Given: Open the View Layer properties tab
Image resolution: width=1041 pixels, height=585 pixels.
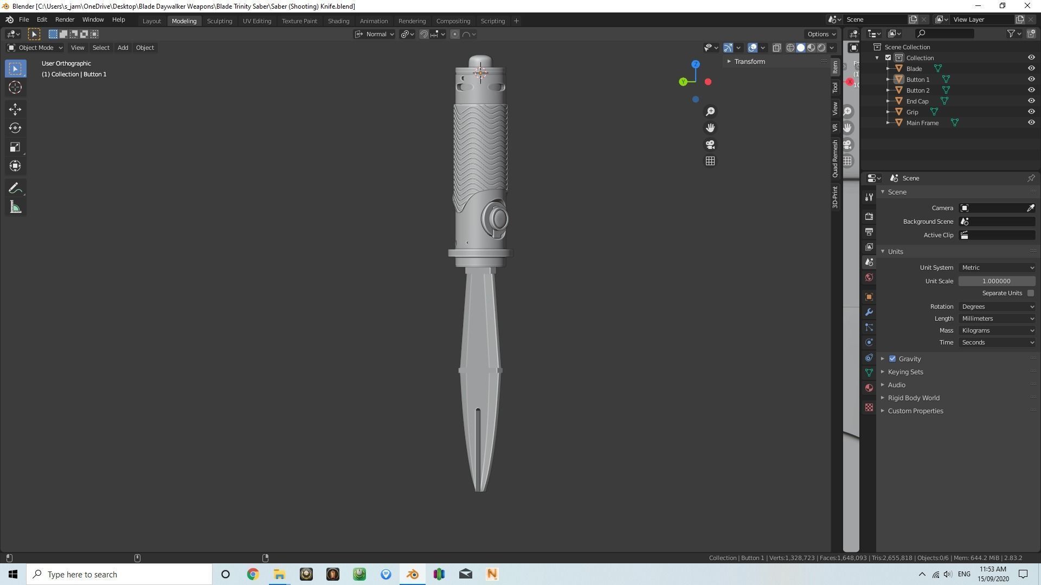Looking at the screenshot, I should point(869,247).
